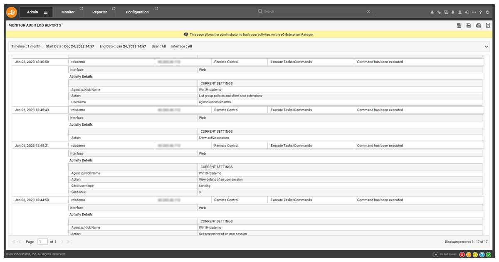Select timestamp Jan 06, 2023 13:44:50
Screen dimensions: 499x262
tap(32, 200)
